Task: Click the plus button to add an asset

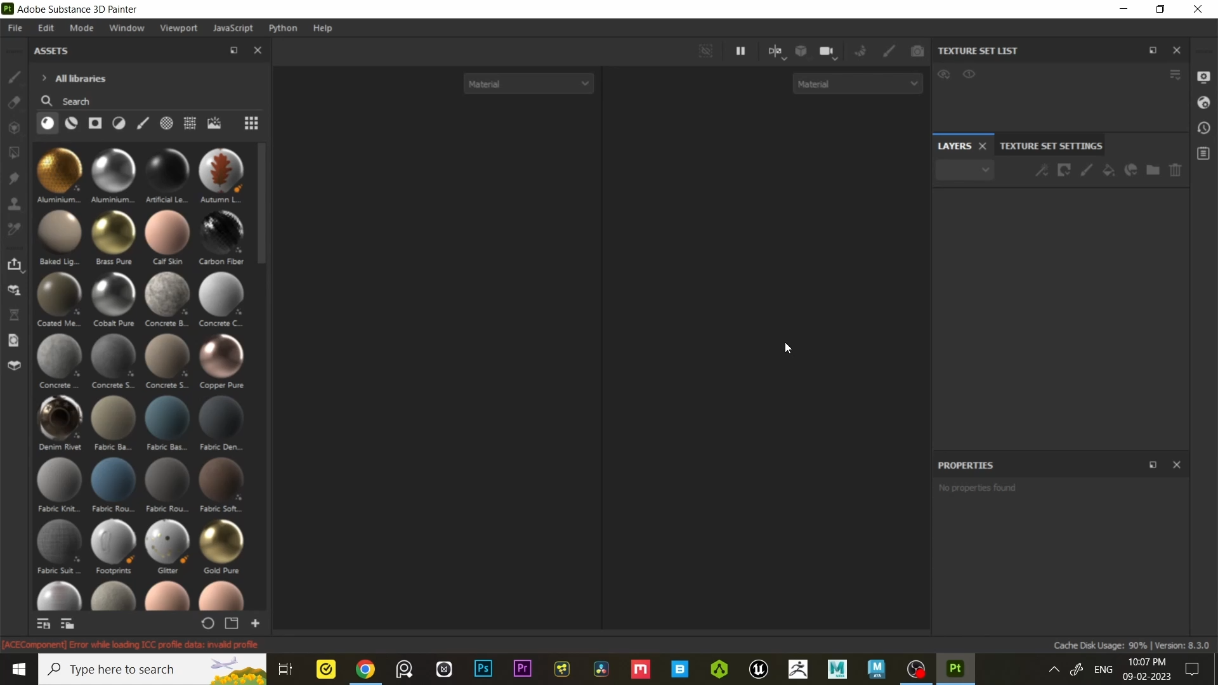Action: tap(255, 623)
